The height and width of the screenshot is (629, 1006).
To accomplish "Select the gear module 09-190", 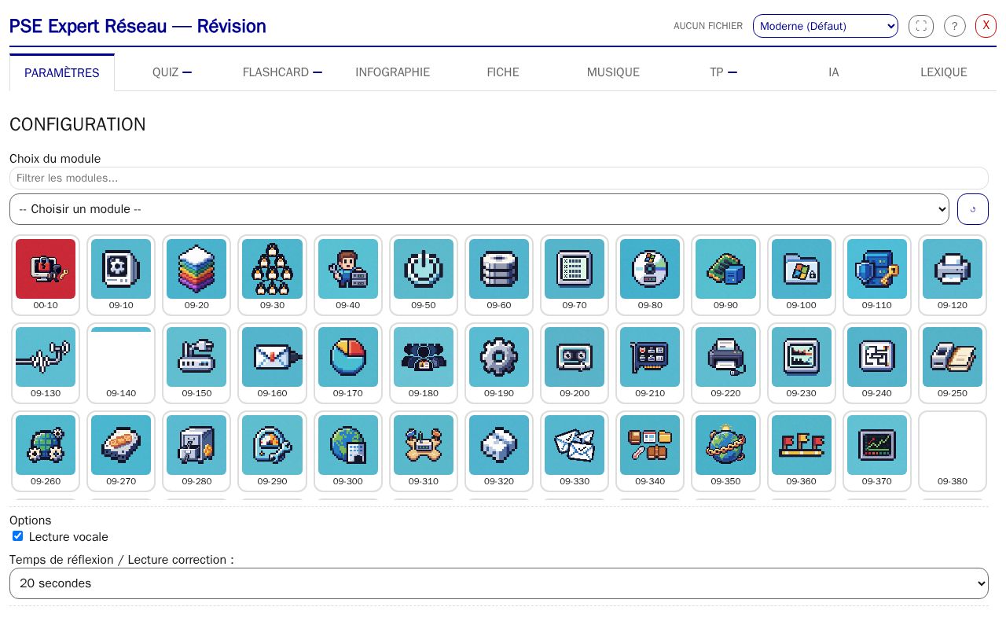I will tap(499, 362).
